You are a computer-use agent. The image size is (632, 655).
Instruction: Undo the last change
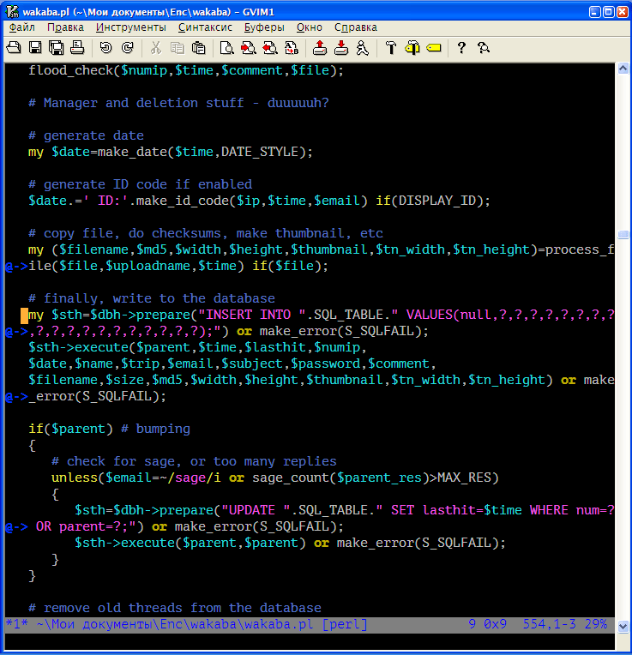(x=106, y=48)
